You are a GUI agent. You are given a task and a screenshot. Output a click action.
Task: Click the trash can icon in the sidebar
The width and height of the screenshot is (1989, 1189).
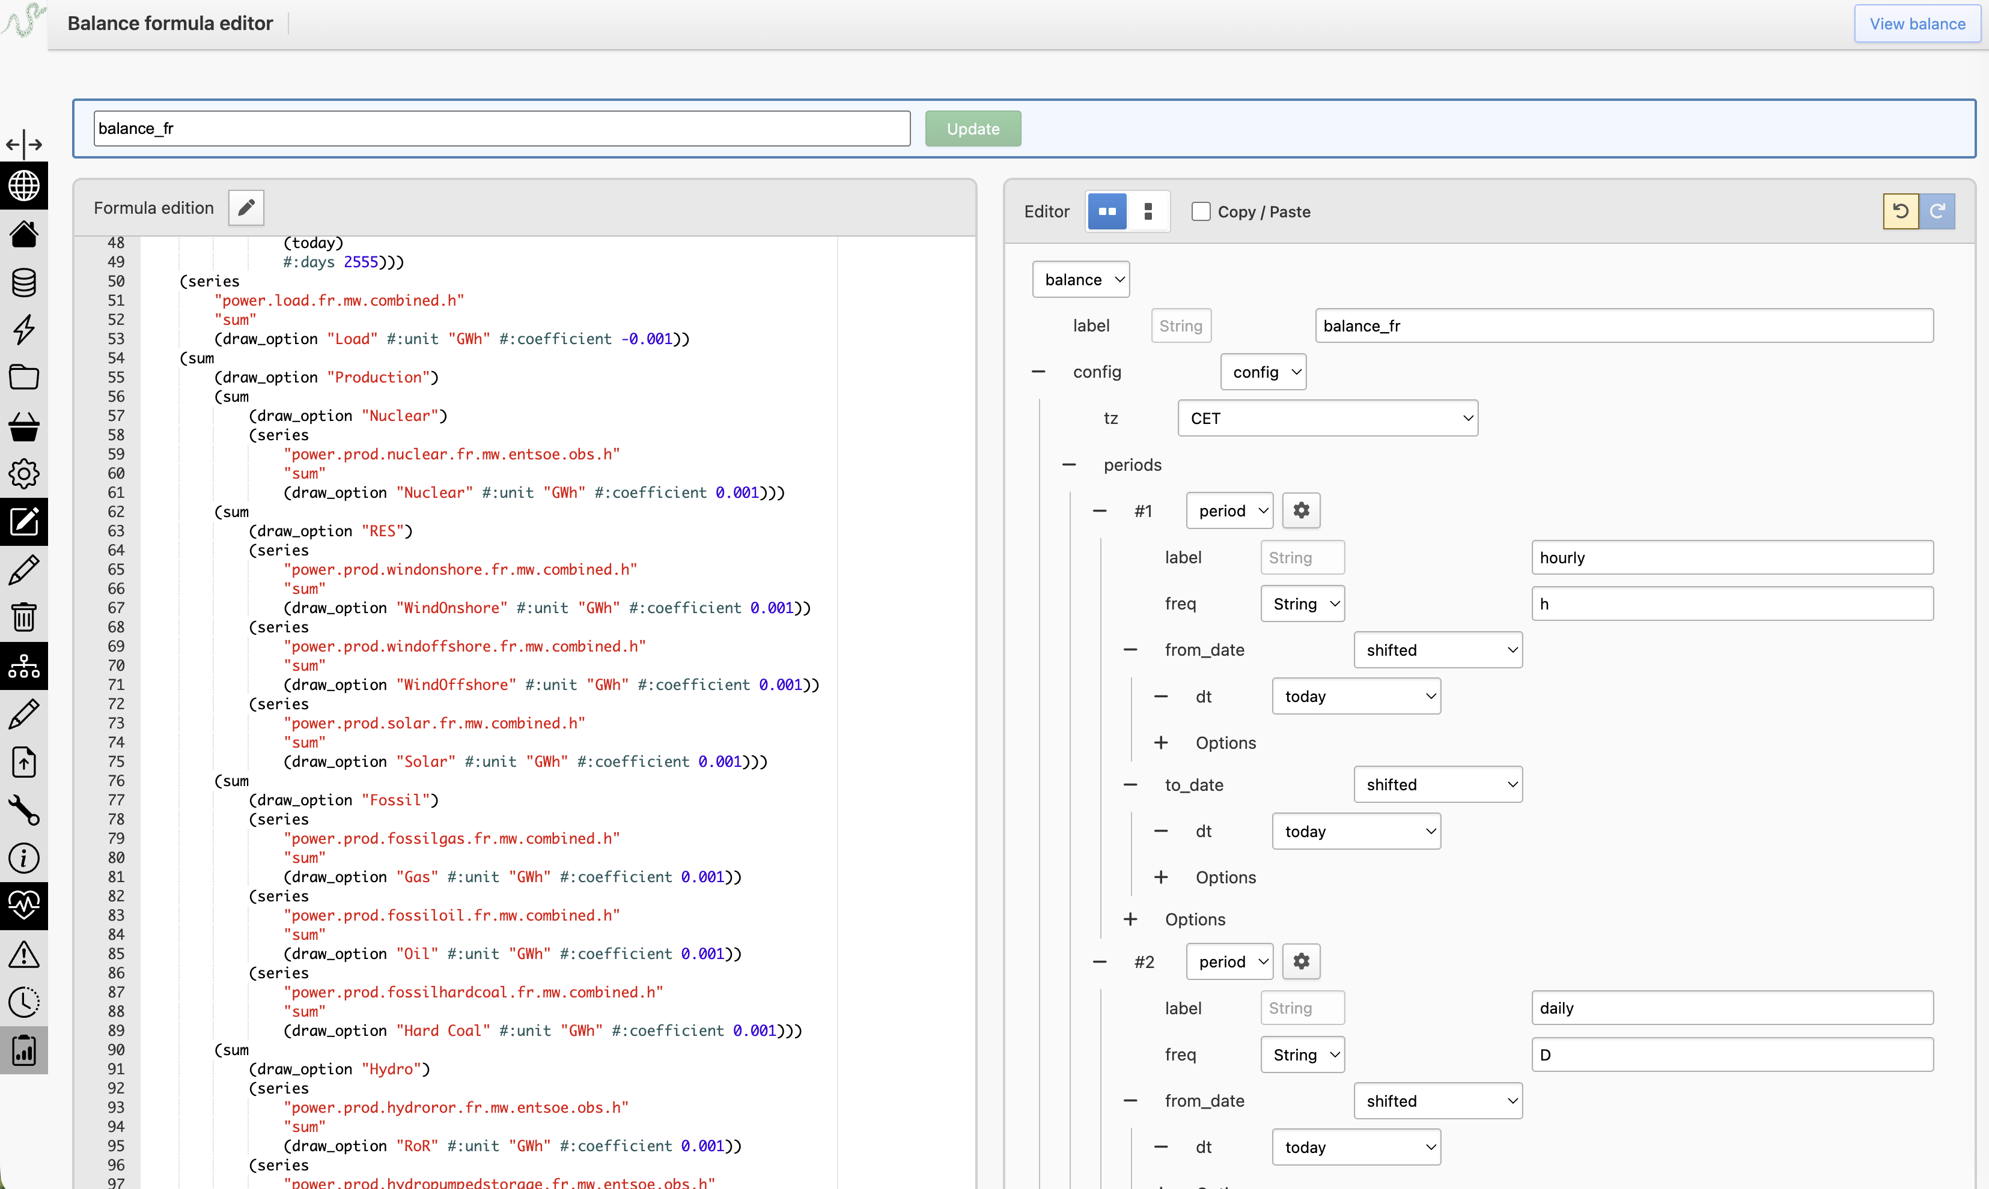[x=24, y=618]
